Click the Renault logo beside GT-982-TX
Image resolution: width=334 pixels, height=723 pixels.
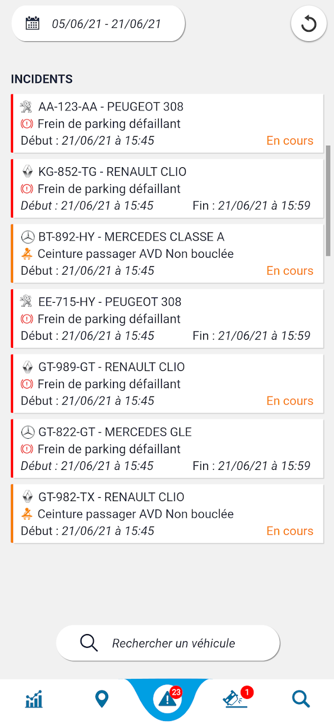tap(28, 497)
